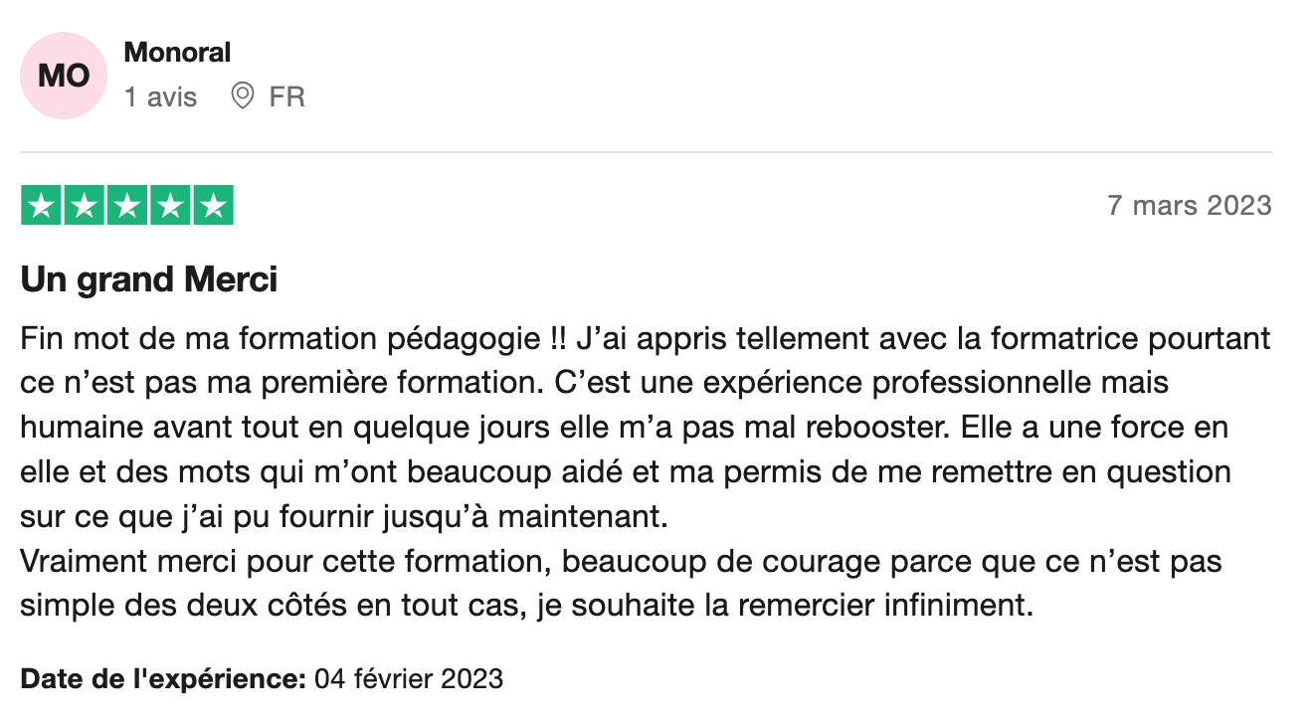
Task: Click the line beginning "sur ce que j'ai pu fournir"
Action: [x=345, y=517]
